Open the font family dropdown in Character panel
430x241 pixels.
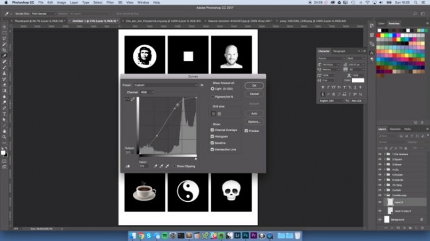tap(332, 58)
